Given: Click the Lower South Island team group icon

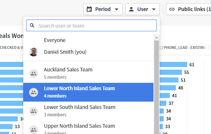Looking at the screenshot, I should (34, 111).
